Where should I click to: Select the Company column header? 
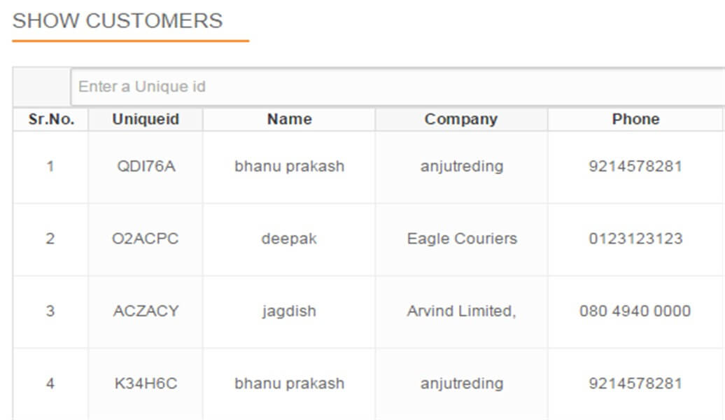[462, 119]
